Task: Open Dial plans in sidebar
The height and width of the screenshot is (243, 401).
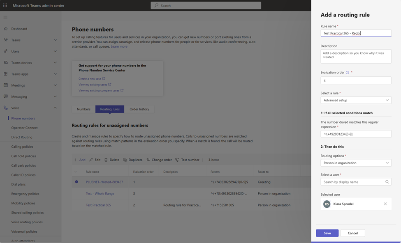Action: pos(19,184)
